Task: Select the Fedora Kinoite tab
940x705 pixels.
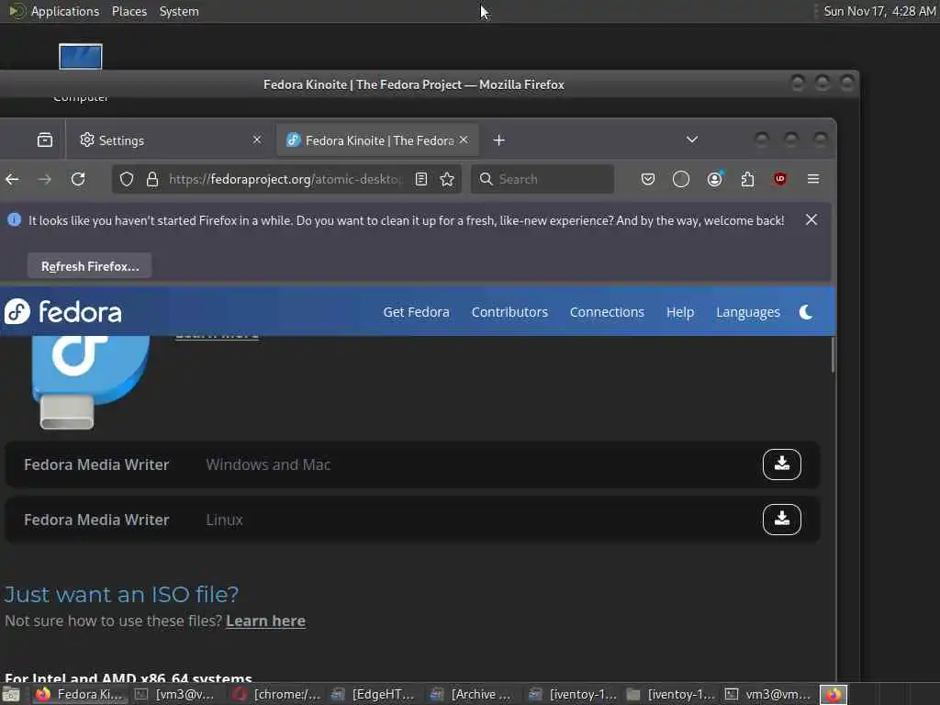Action: [x=376, y=140]
